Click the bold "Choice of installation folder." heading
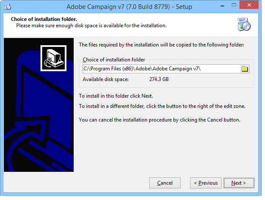 41,20
